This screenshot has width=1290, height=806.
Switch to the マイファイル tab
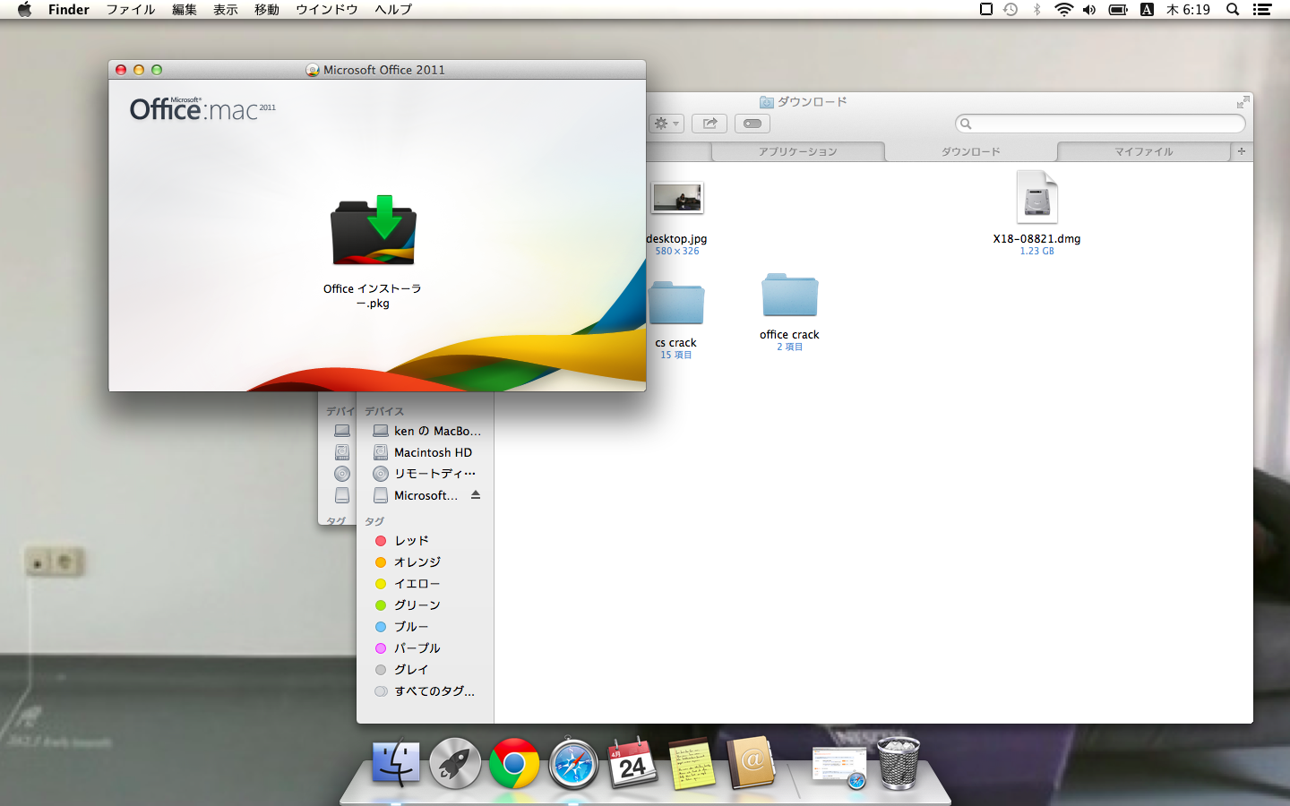(x=1143, y=152)
